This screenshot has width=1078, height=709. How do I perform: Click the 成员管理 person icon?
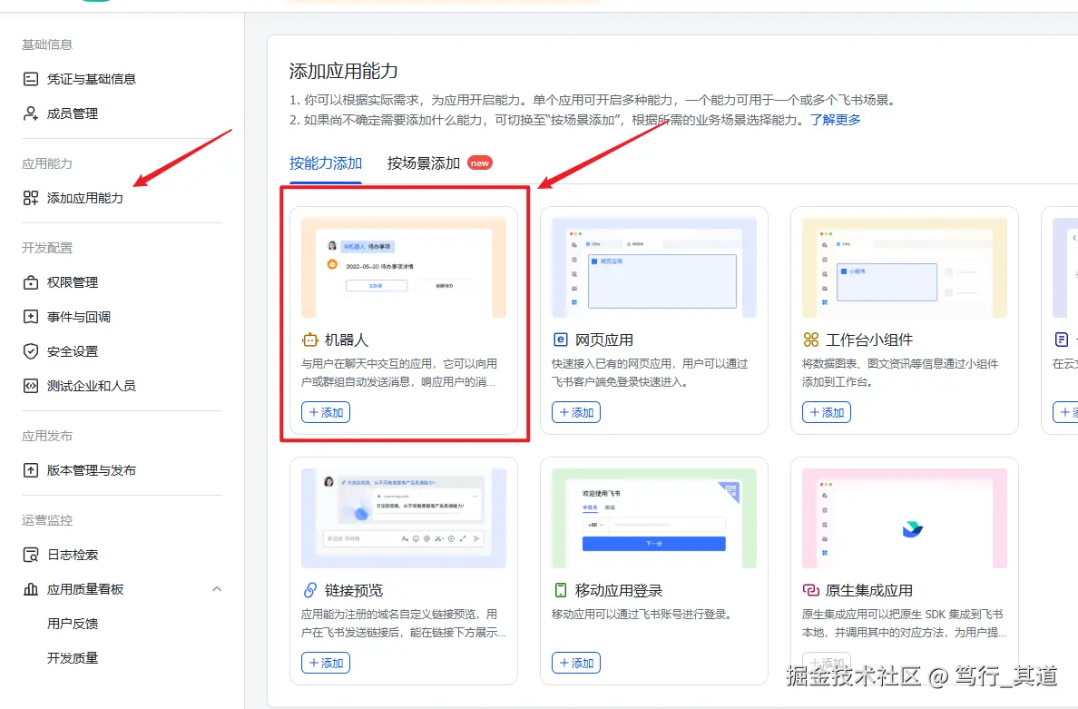coord(31,113)
